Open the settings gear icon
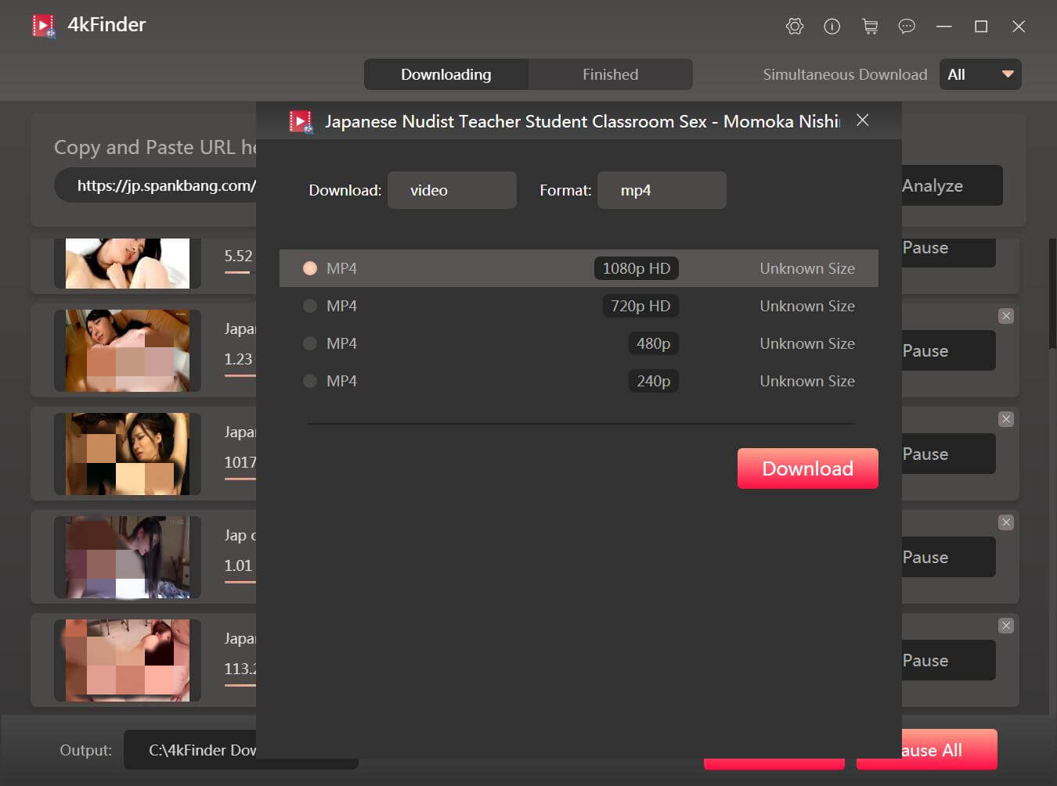 [x=794, y=27]
